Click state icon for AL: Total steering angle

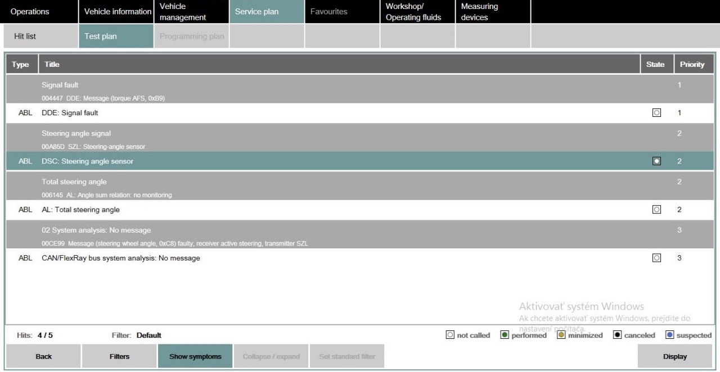656,210
